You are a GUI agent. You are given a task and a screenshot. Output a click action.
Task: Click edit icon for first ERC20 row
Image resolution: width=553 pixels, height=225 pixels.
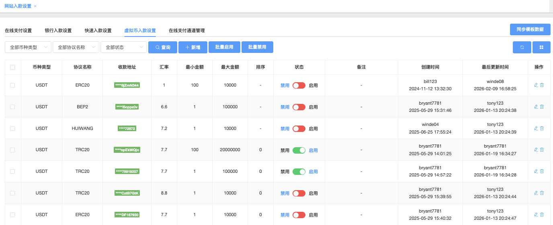536,85
